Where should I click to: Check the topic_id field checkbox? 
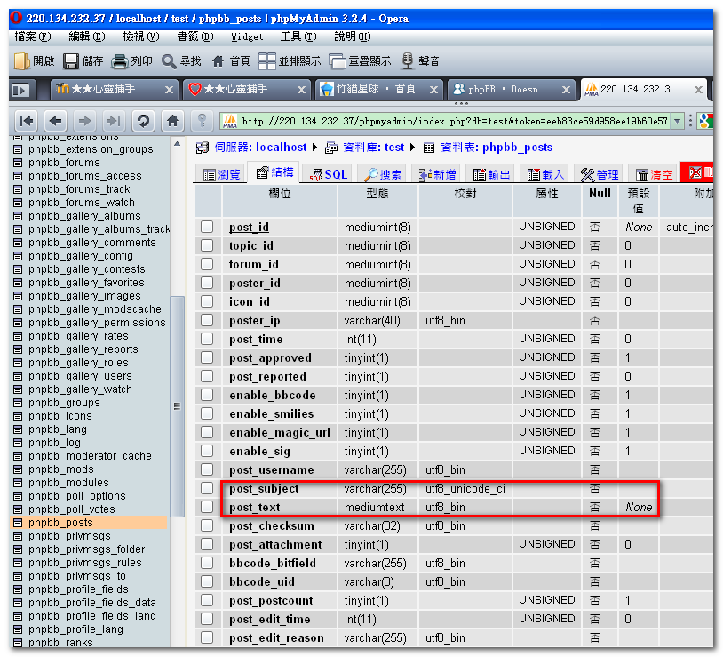coord(207,245)
